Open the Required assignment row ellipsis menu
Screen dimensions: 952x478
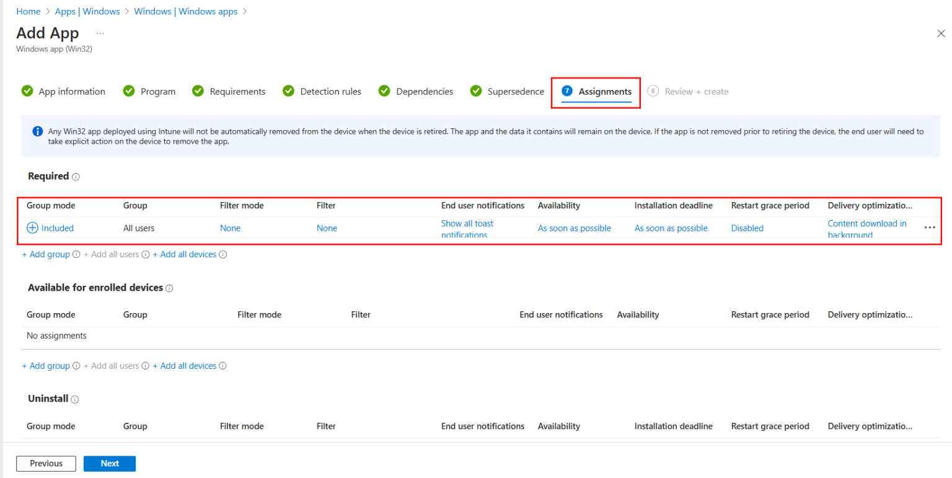(929, 228)
